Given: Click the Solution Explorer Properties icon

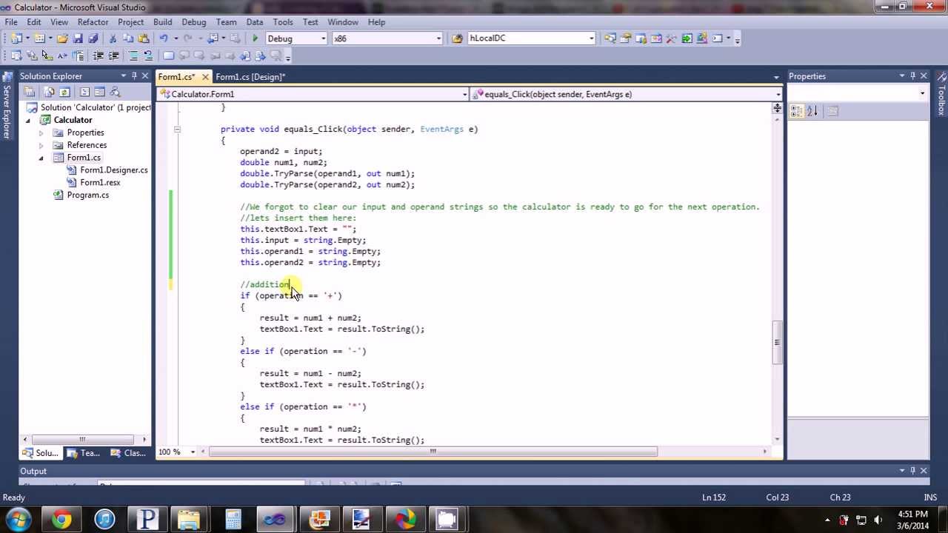Looking at the screenshot, I should (x=30, y=92).
